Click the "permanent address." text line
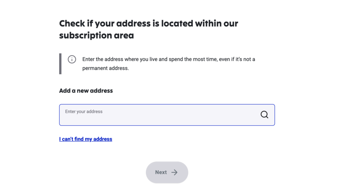This screenshot has height=194, width=348. coord(105,68)
